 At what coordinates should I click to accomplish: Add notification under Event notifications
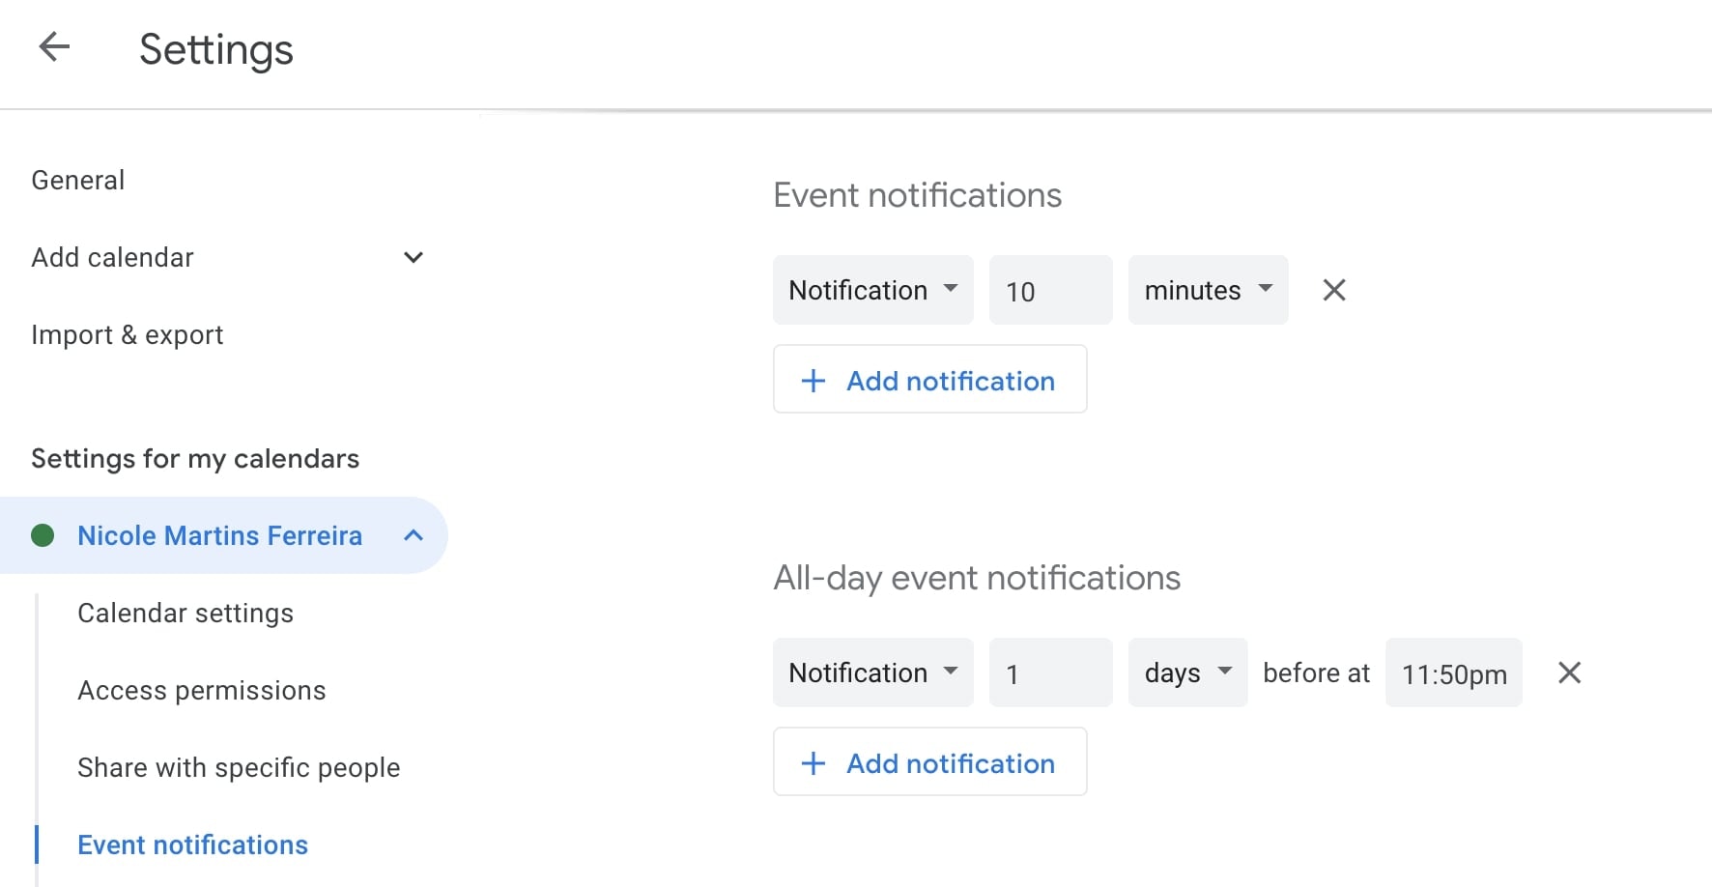tap(929, 380)
